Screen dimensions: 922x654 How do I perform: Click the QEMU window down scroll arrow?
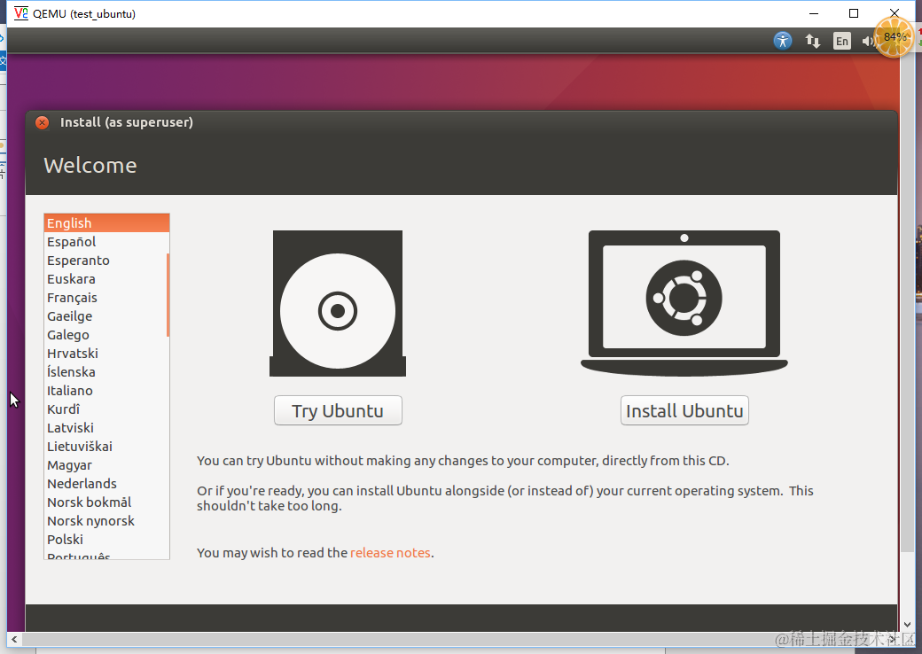(x=907, y=625)
